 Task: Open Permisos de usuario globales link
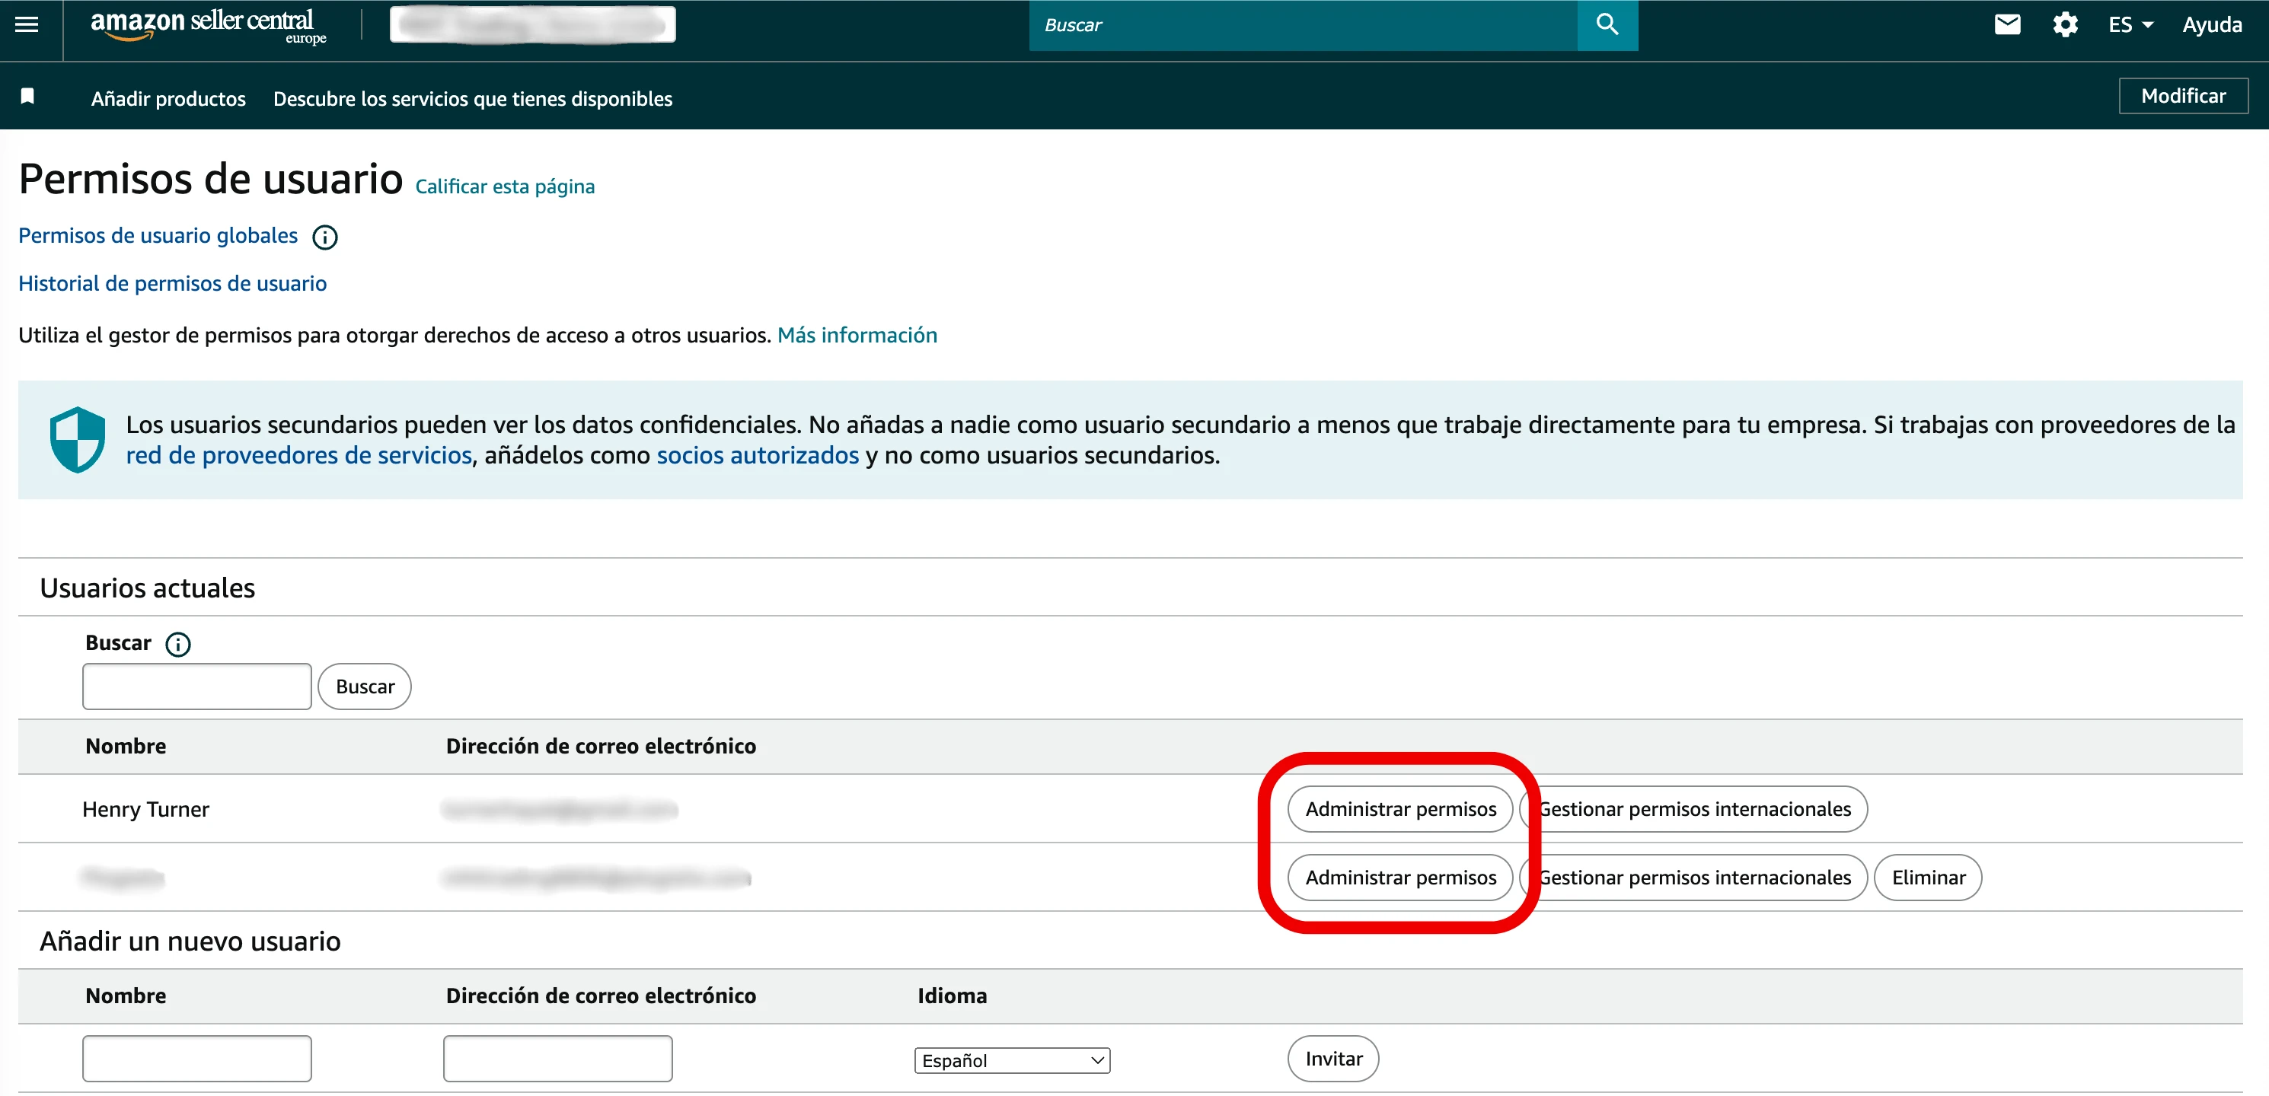158,236
